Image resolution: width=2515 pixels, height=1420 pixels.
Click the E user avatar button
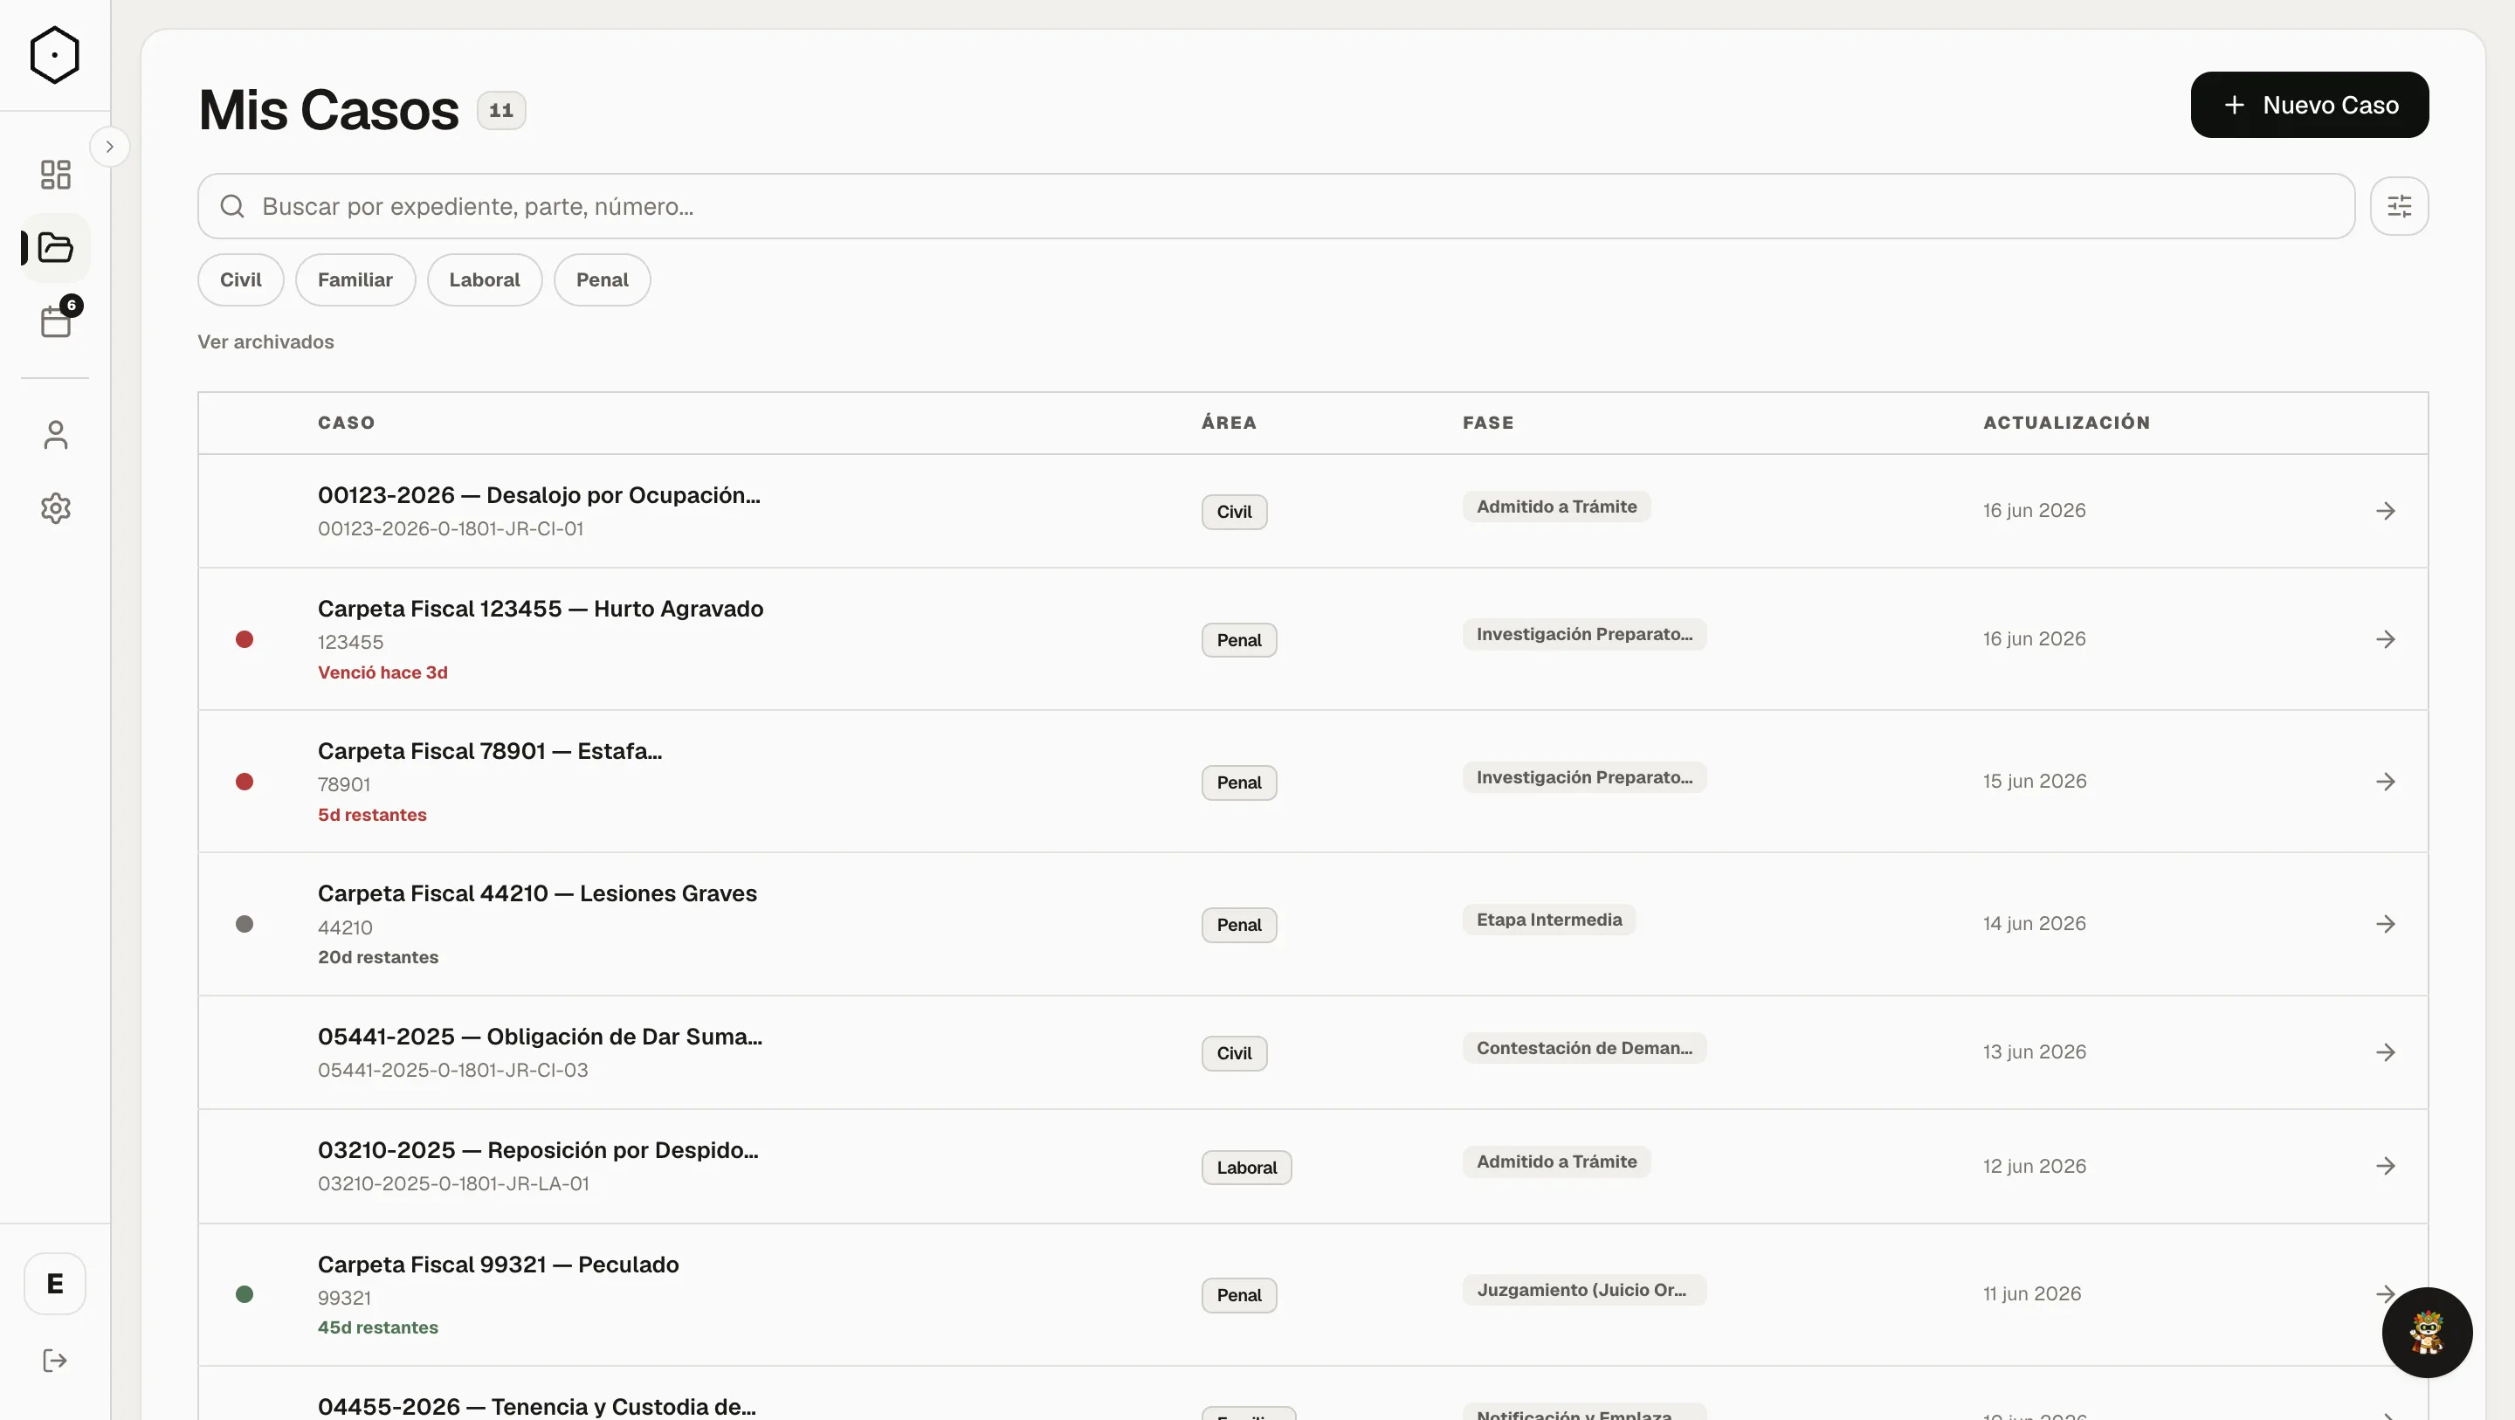point(55,1283)
